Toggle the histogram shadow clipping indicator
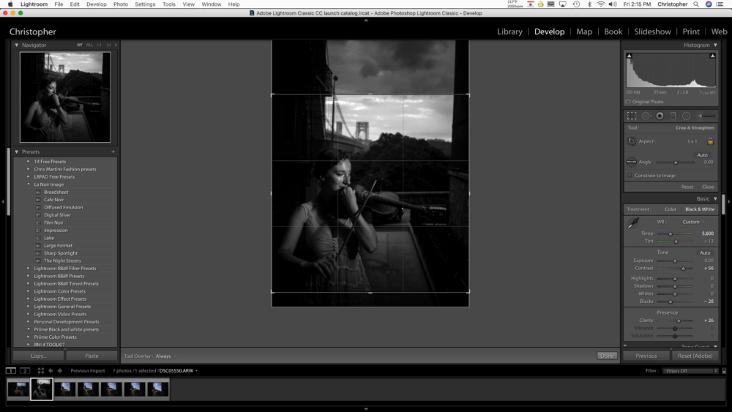The image size is (732, 412). (x=629, y=56)
